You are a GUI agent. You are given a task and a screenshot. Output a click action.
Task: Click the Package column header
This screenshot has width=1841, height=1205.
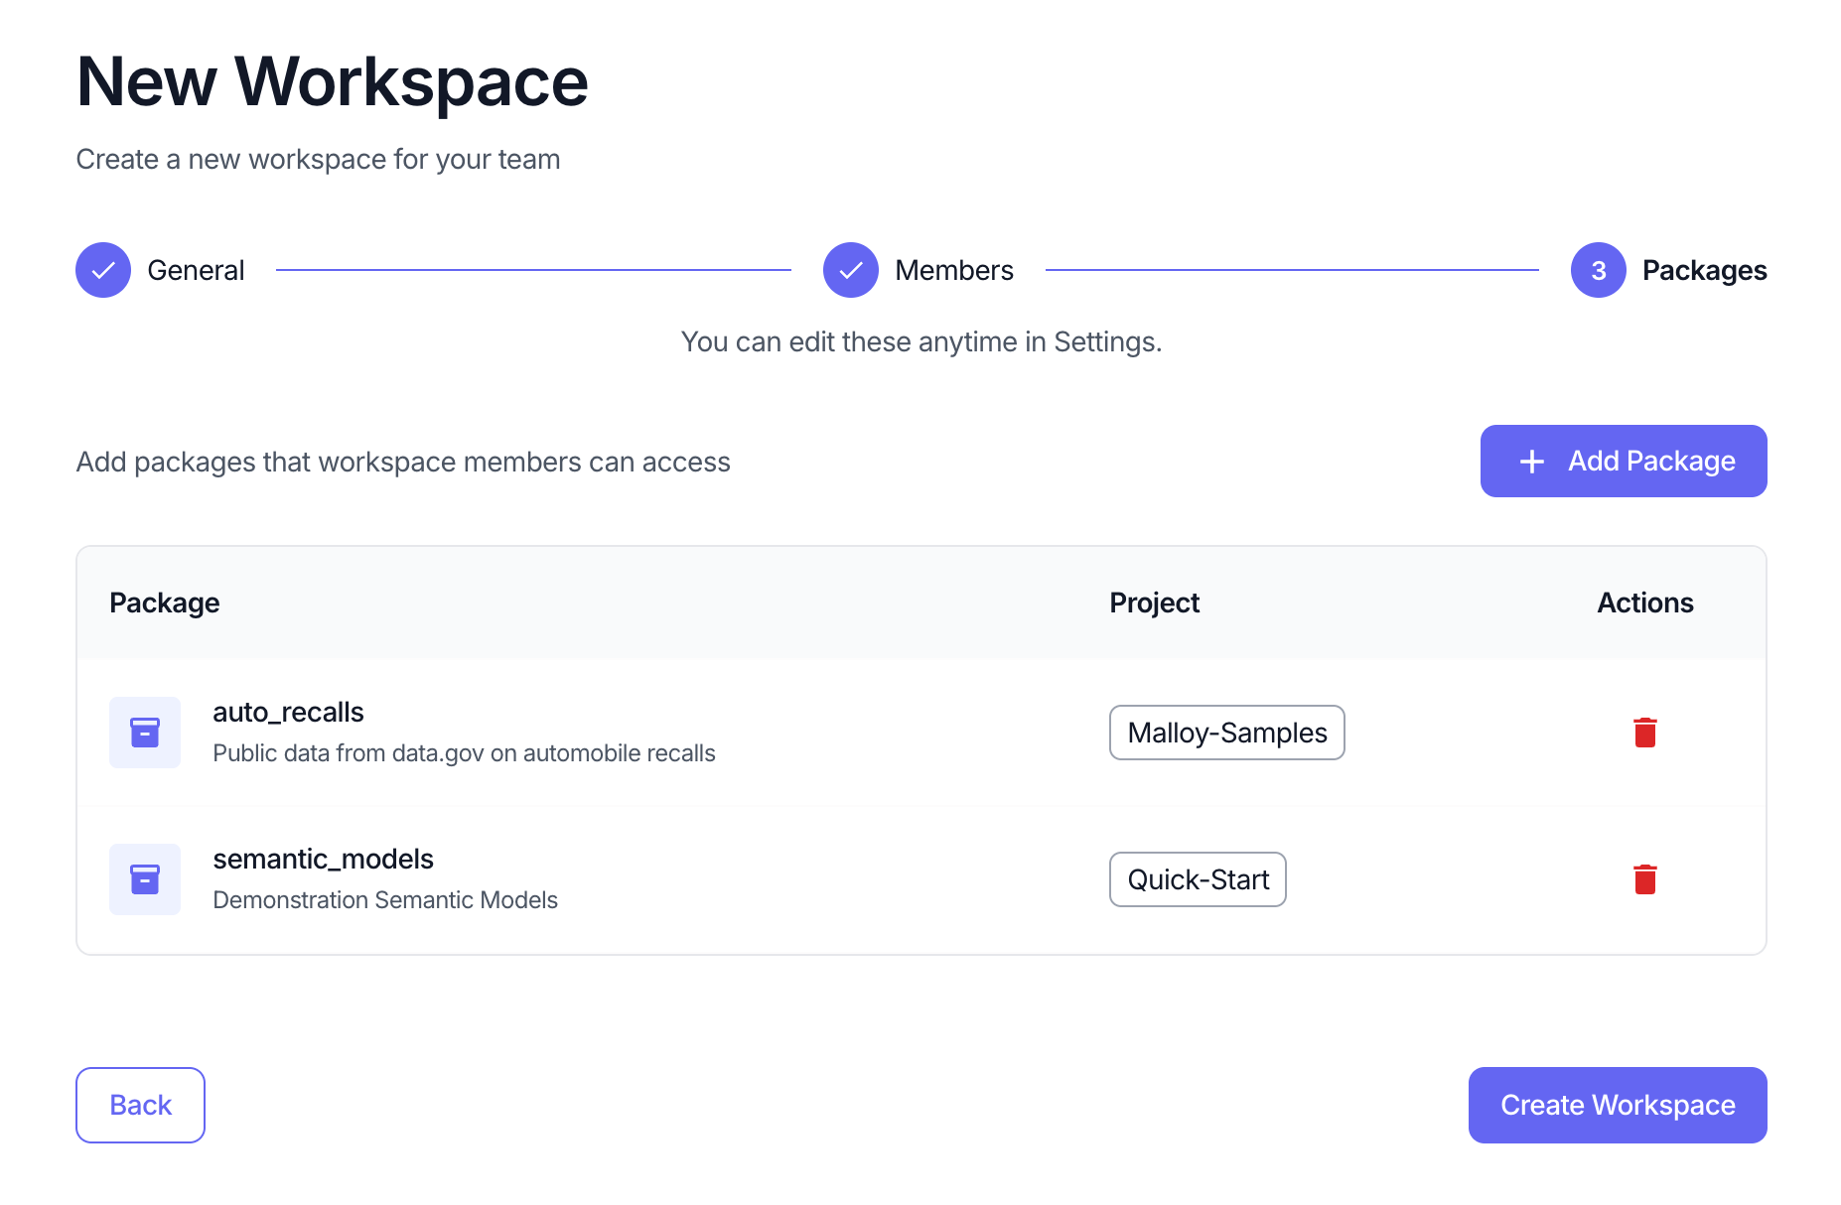[x=165, y=602]
